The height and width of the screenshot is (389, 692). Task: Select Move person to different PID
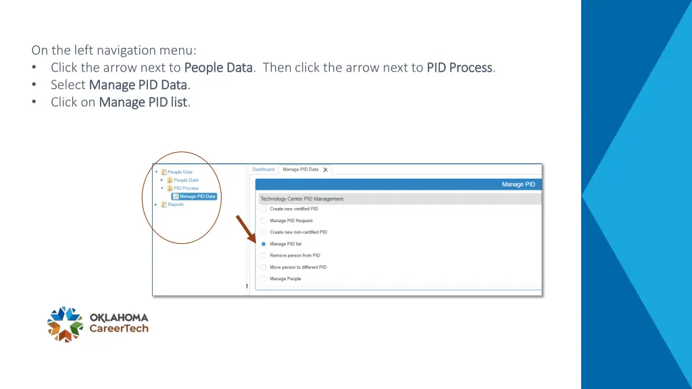click(x=264, y=267)
